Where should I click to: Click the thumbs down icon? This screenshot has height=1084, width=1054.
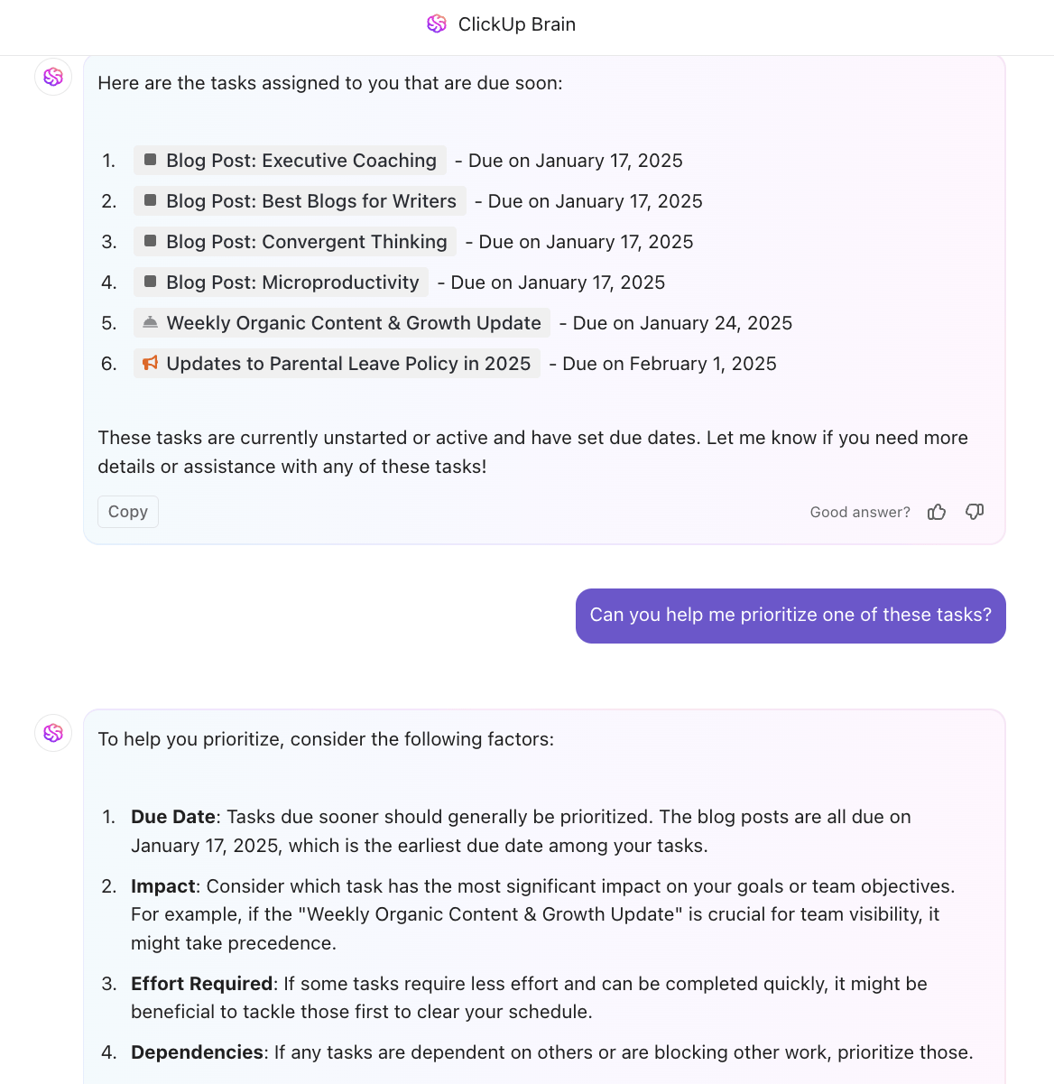(975, 512)
